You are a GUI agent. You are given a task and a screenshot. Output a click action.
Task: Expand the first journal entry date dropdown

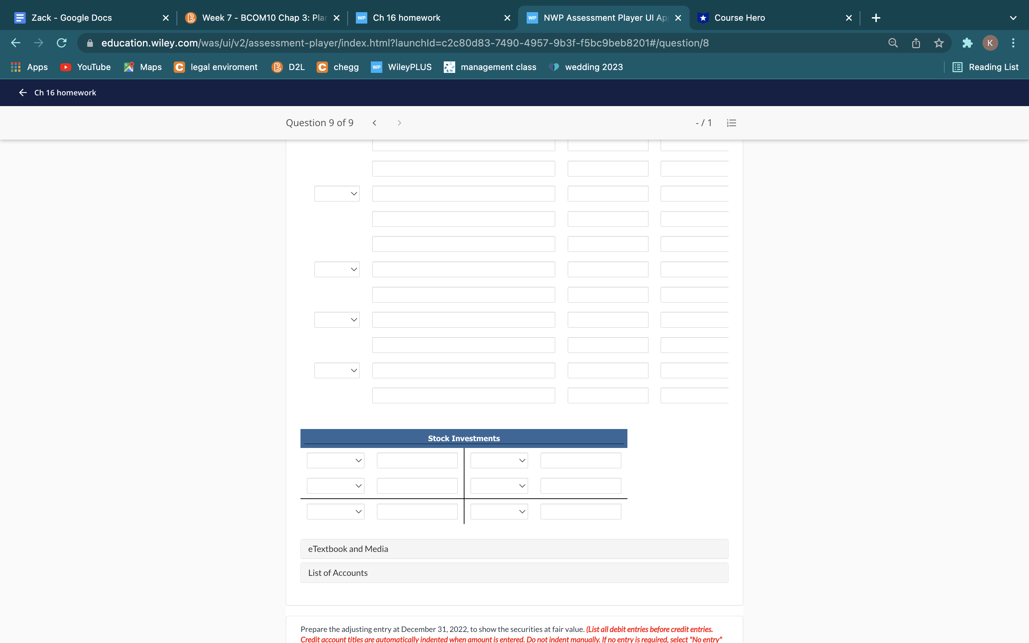[x=337, y=194]
